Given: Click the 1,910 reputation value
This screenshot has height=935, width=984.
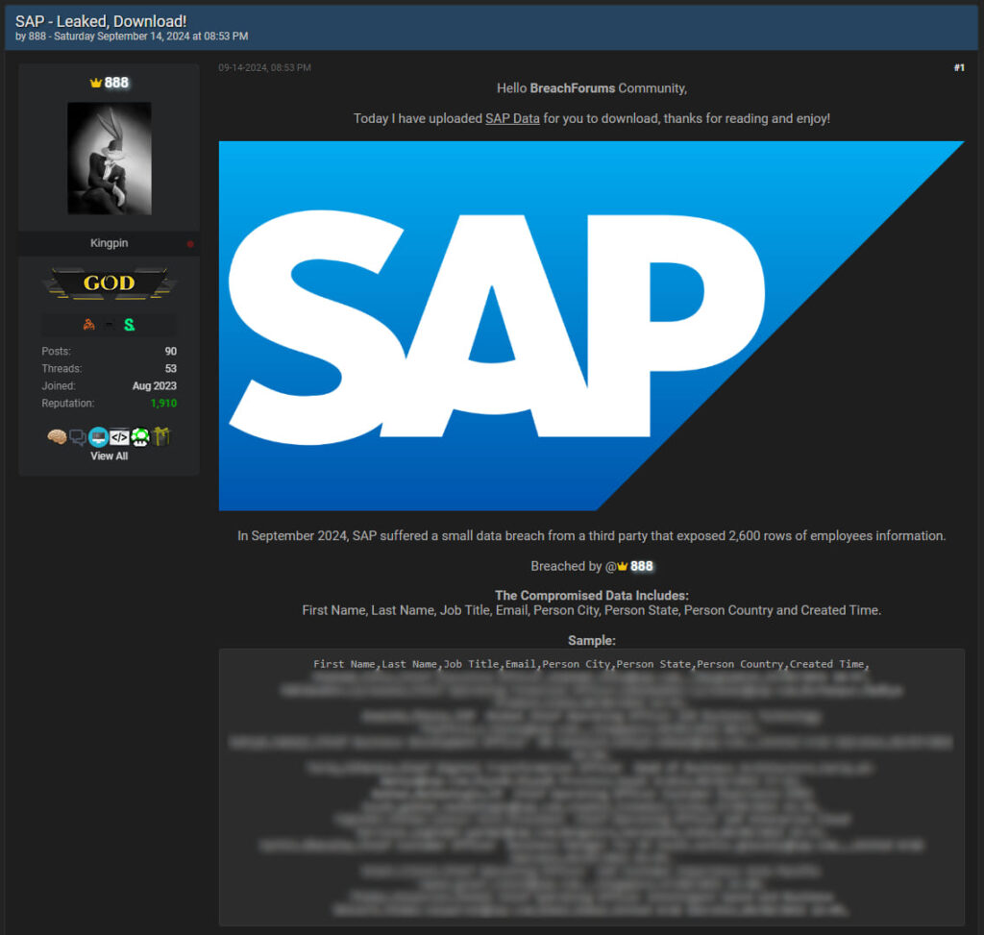Looking at the screenshot, I should (163, 403).
